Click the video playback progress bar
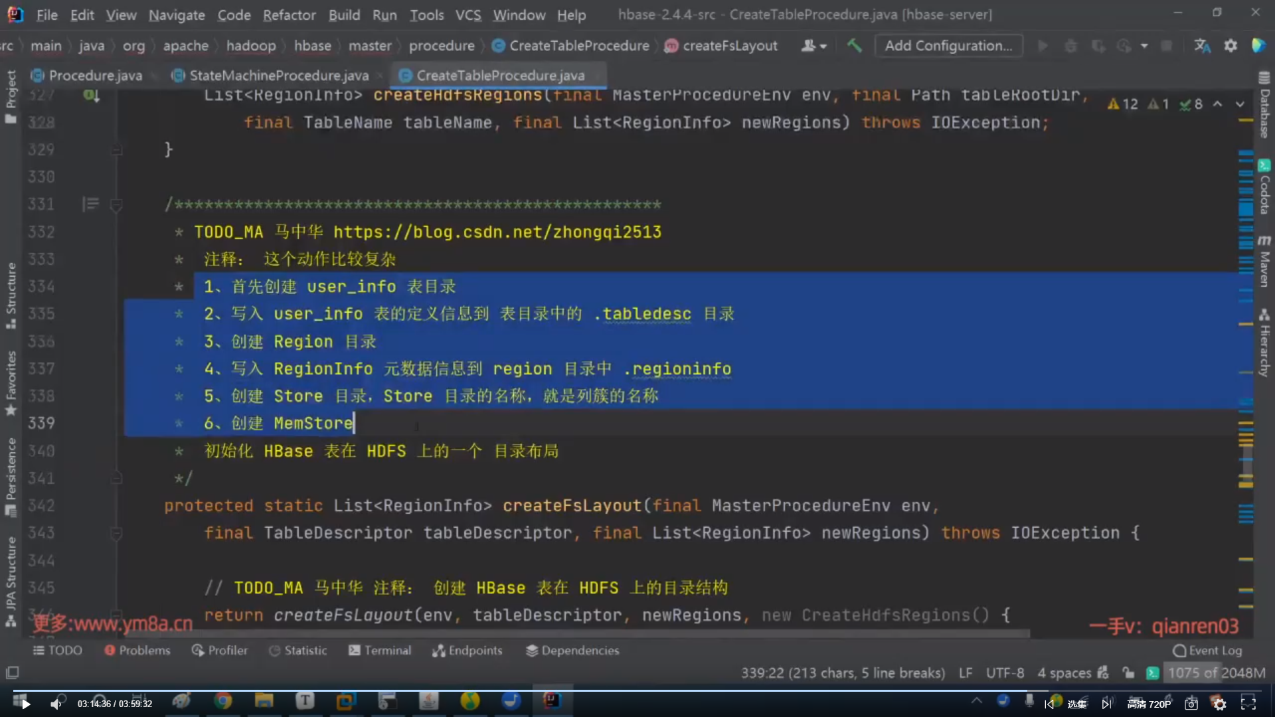This screenshot has width=1275, height=717. coord(637,690)
